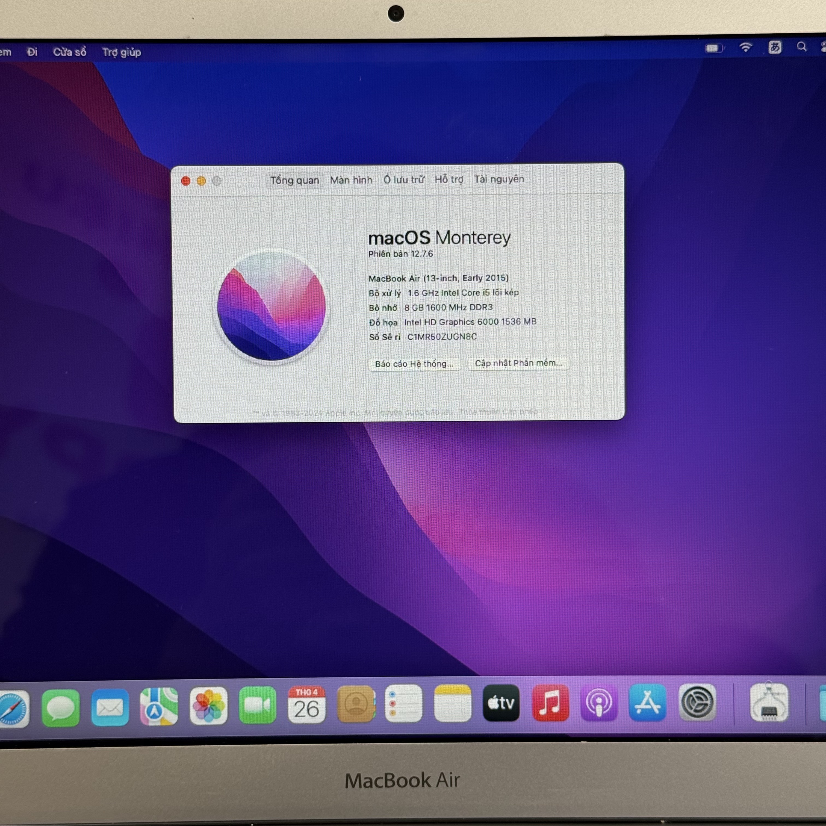
Task: Open the Trợ giúp menu
Action: point(122,52)
